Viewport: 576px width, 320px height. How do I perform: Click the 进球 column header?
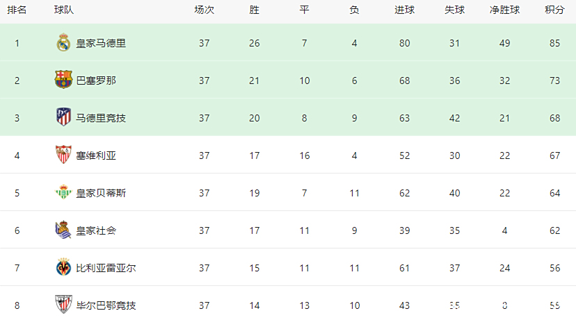click(404, 10)
